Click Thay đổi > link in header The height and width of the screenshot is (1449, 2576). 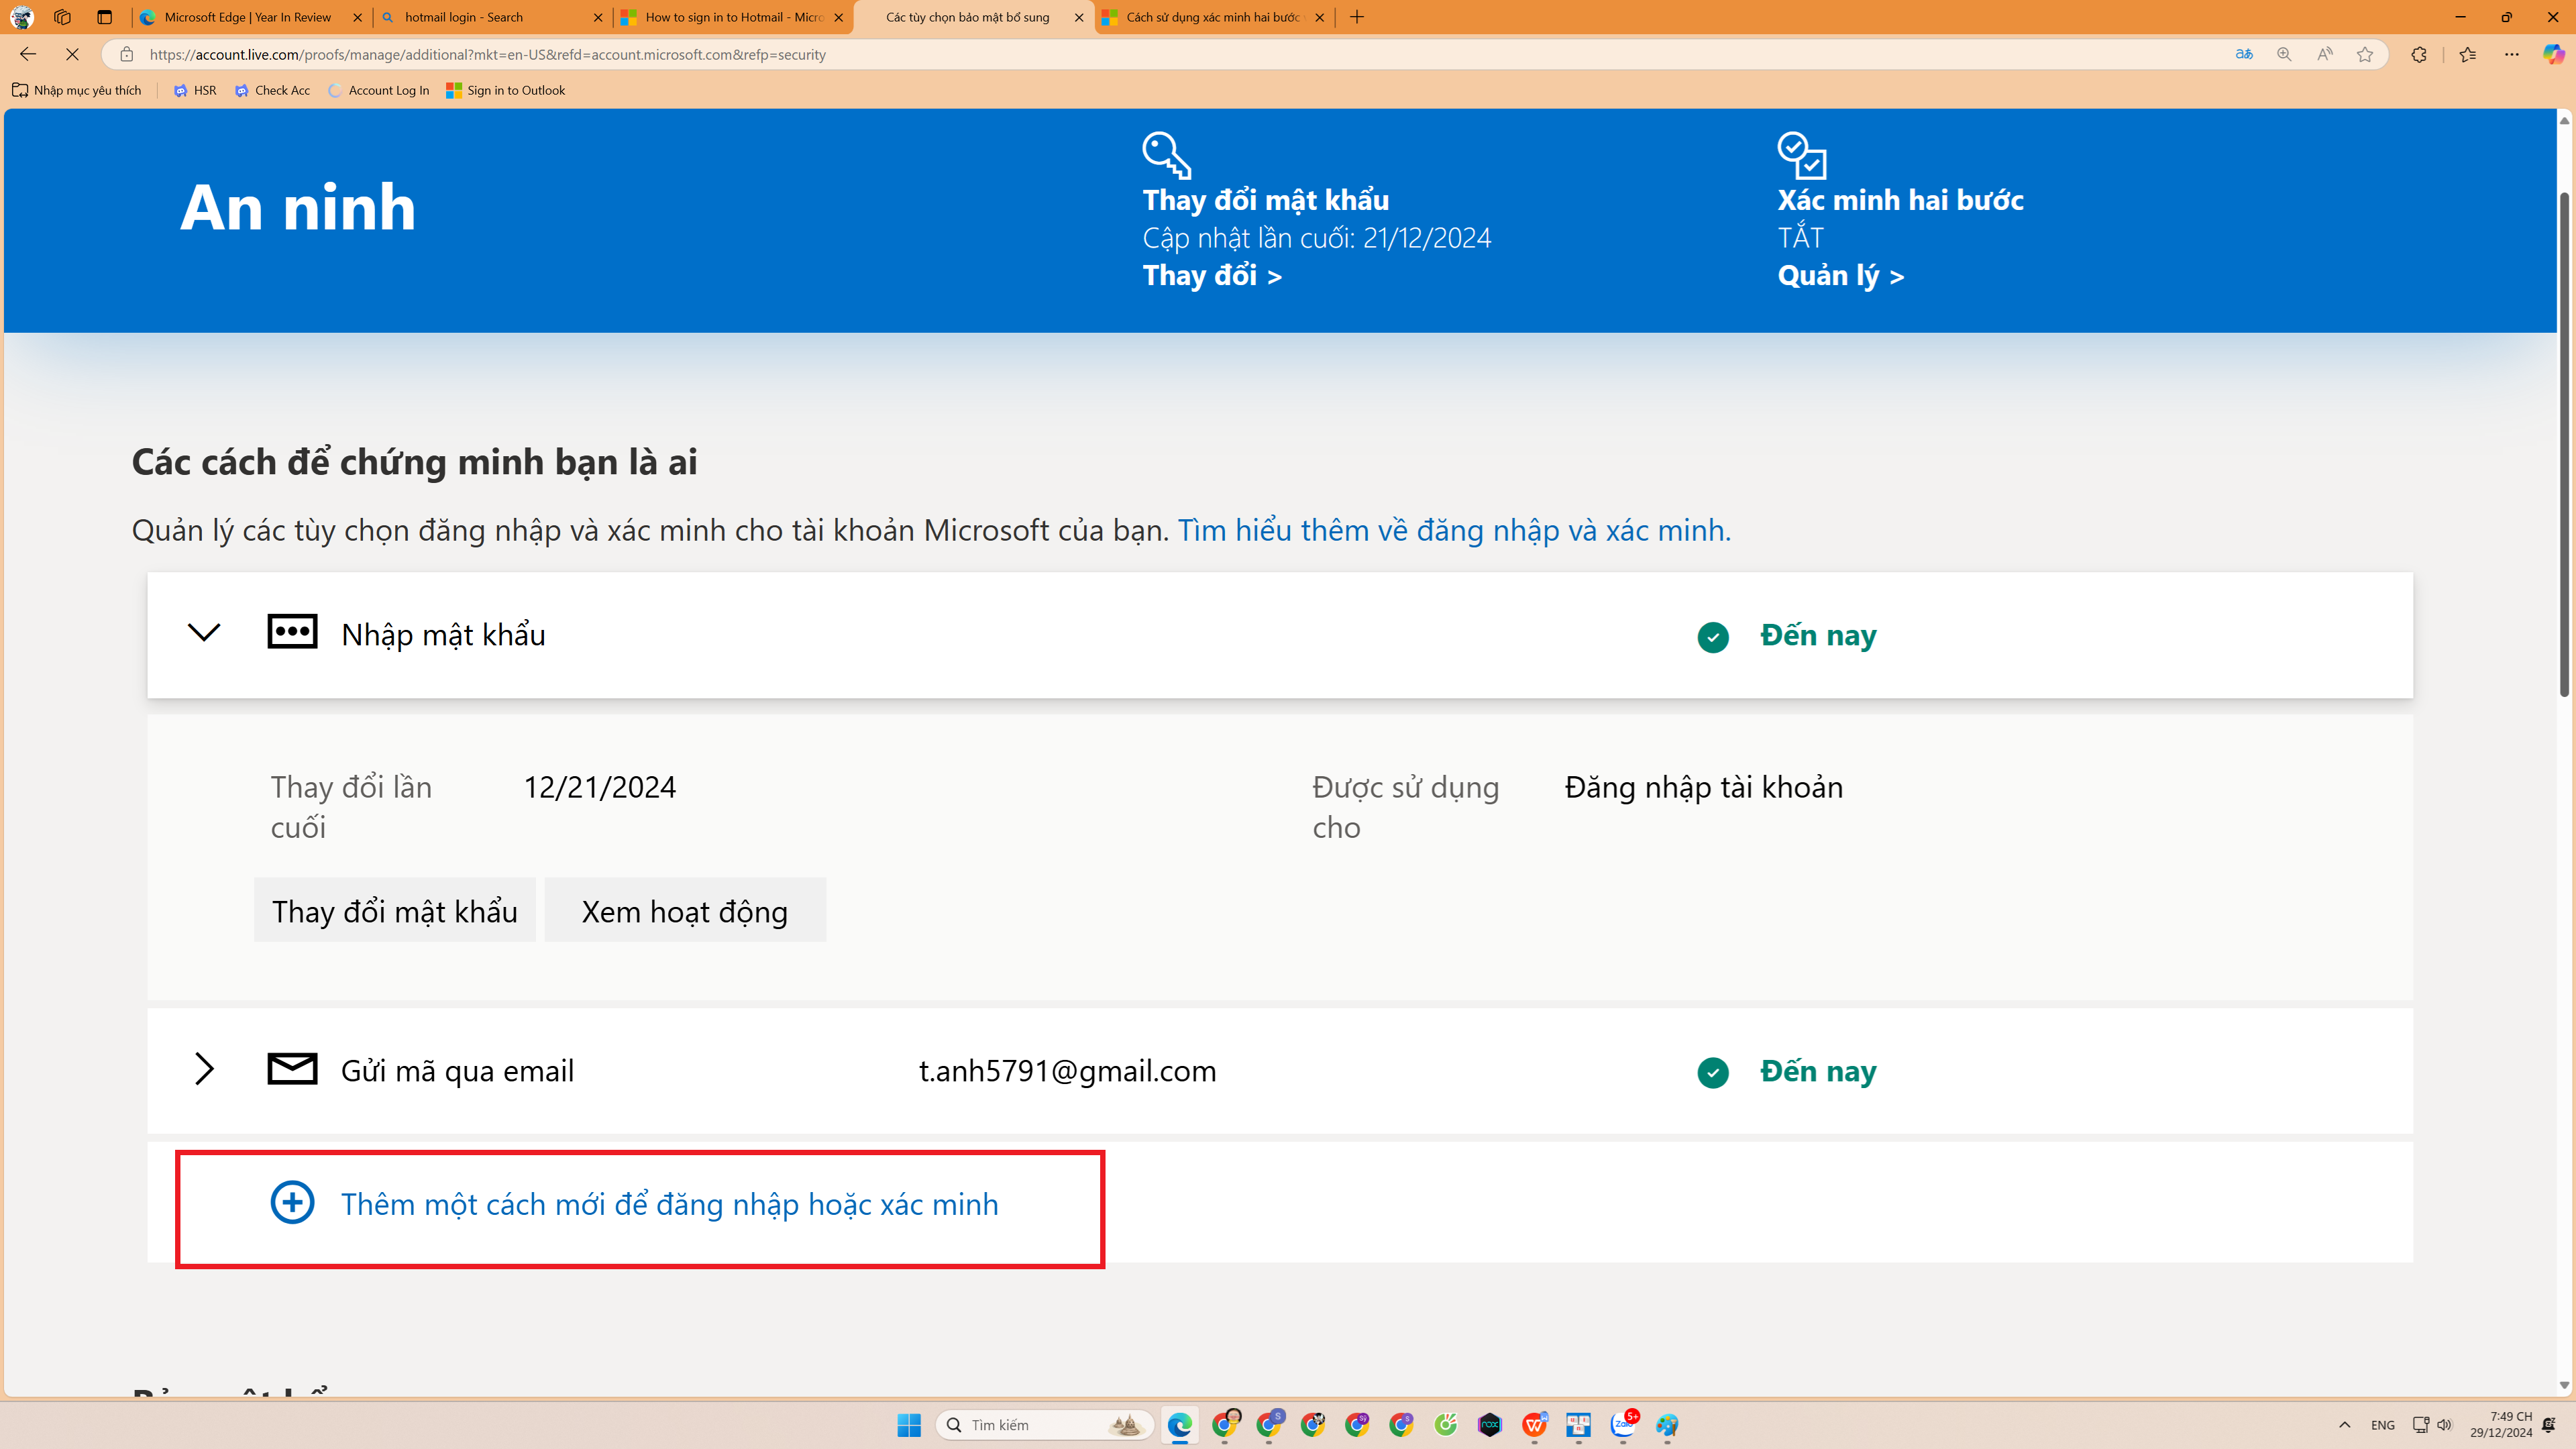1212,275
